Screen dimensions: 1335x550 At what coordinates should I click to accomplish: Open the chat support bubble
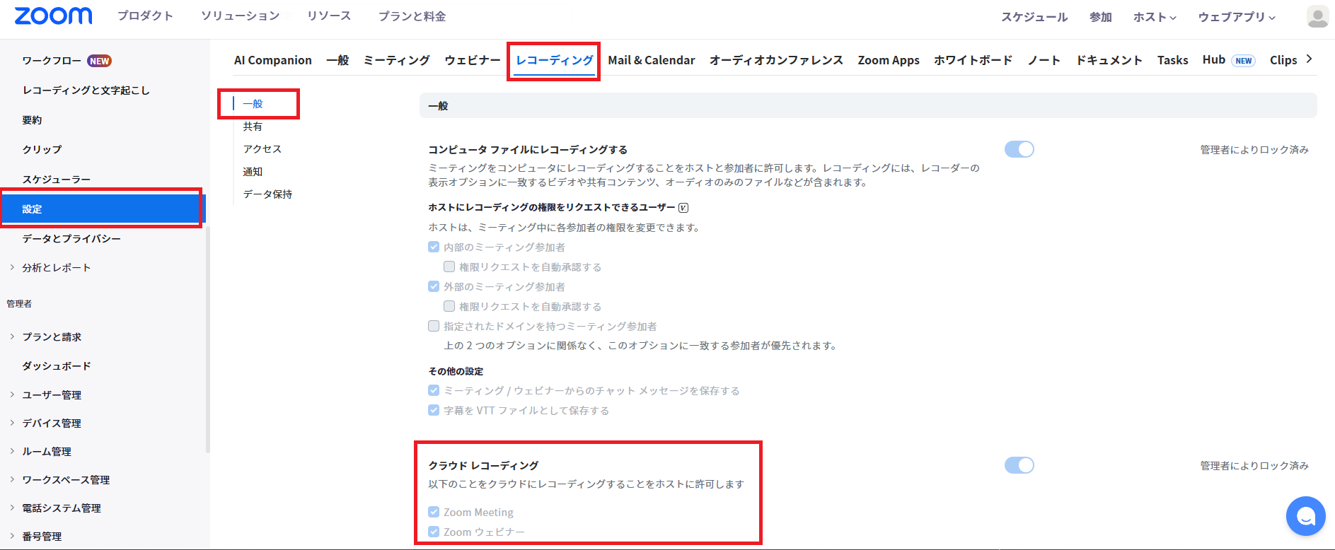tap(1305, 516)
